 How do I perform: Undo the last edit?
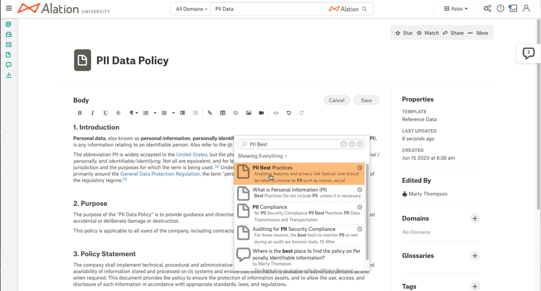tap(289, 113)
